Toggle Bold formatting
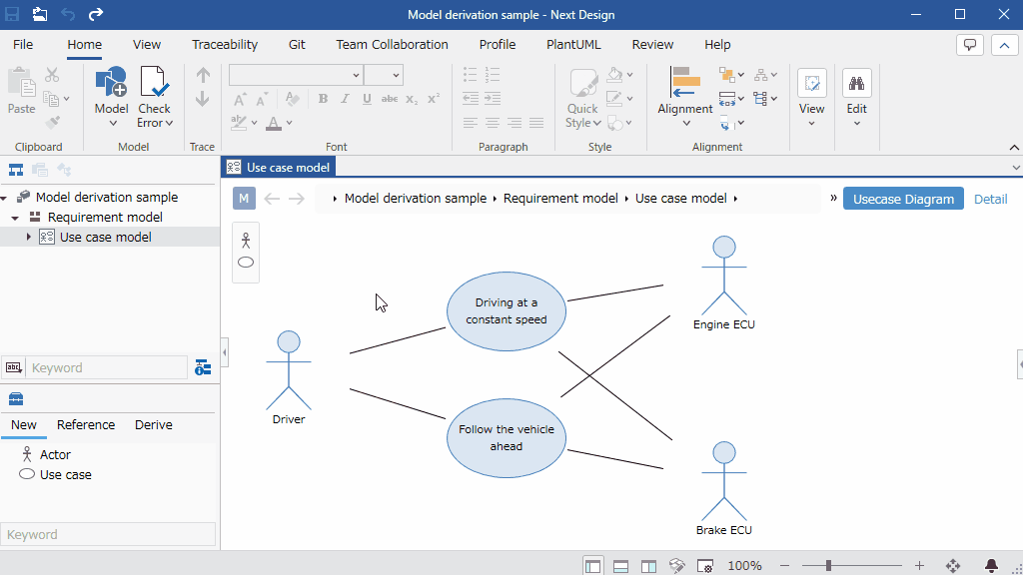The height and width of the screenshot is (575, 1023). click(323, 99)
